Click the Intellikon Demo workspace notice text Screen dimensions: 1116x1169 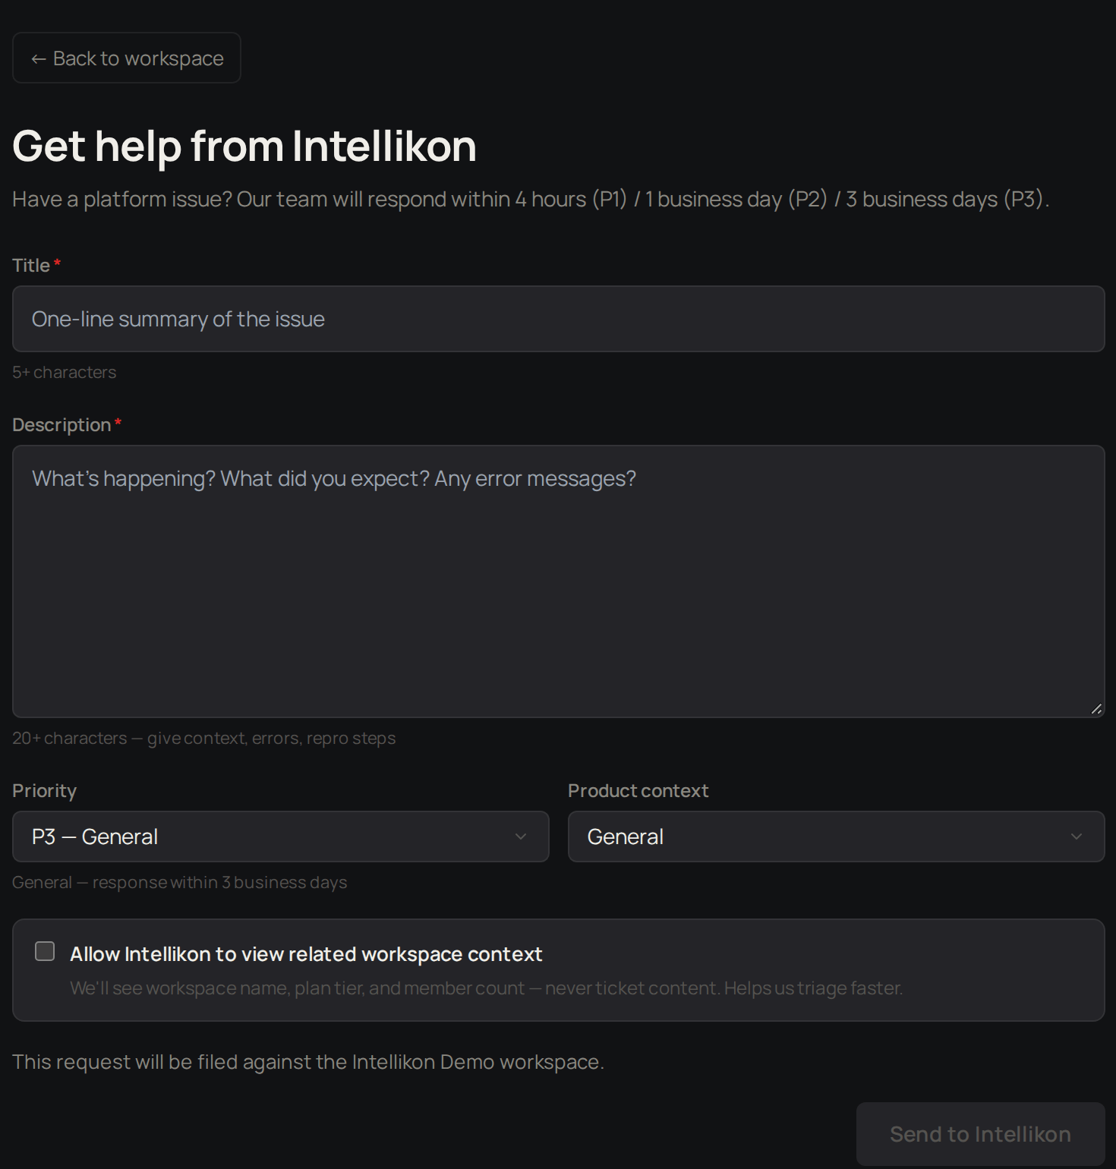tap(308, 1061)
